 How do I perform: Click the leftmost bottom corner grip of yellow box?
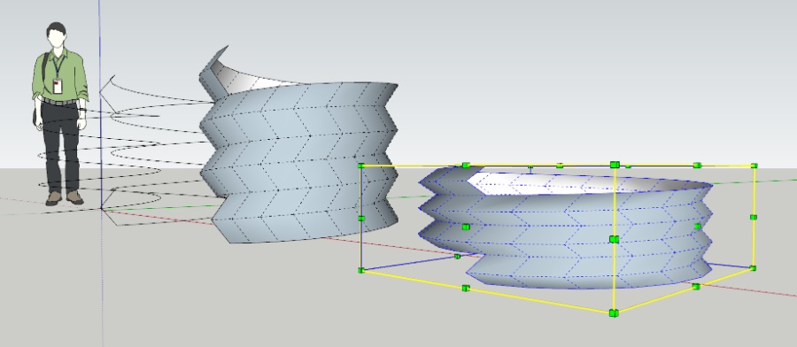361,270
